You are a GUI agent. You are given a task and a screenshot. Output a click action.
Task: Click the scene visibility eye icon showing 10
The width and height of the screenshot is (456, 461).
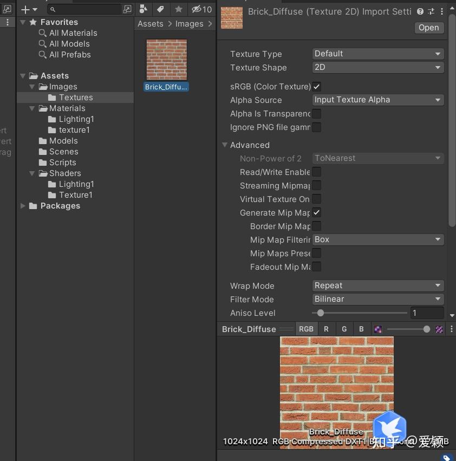tap(198, 9)
